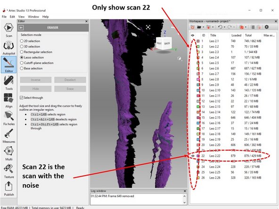The height and width of the screenshot is (209, 279).
Task: Open the Align panel
Action: [x=8, y=100]
